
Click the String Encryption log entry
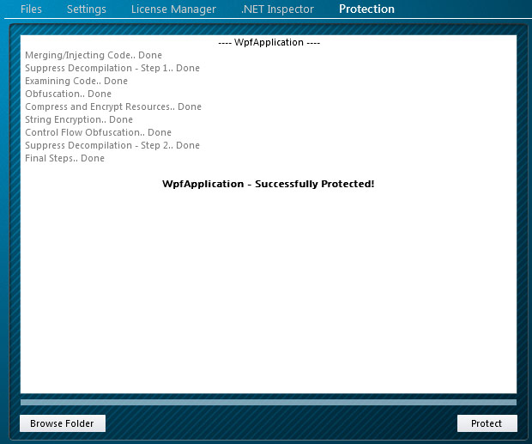pyautogui.click(x=79, y=119)
